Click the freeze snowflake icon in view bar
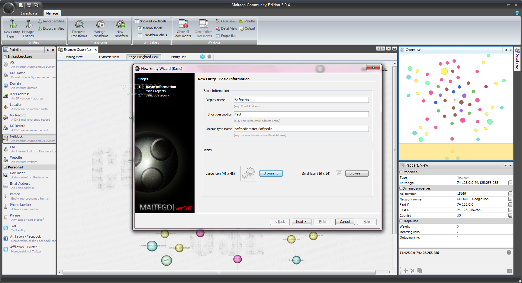This screenshot has height=283, width=522. pyautogui.click(x=202, y=57)
